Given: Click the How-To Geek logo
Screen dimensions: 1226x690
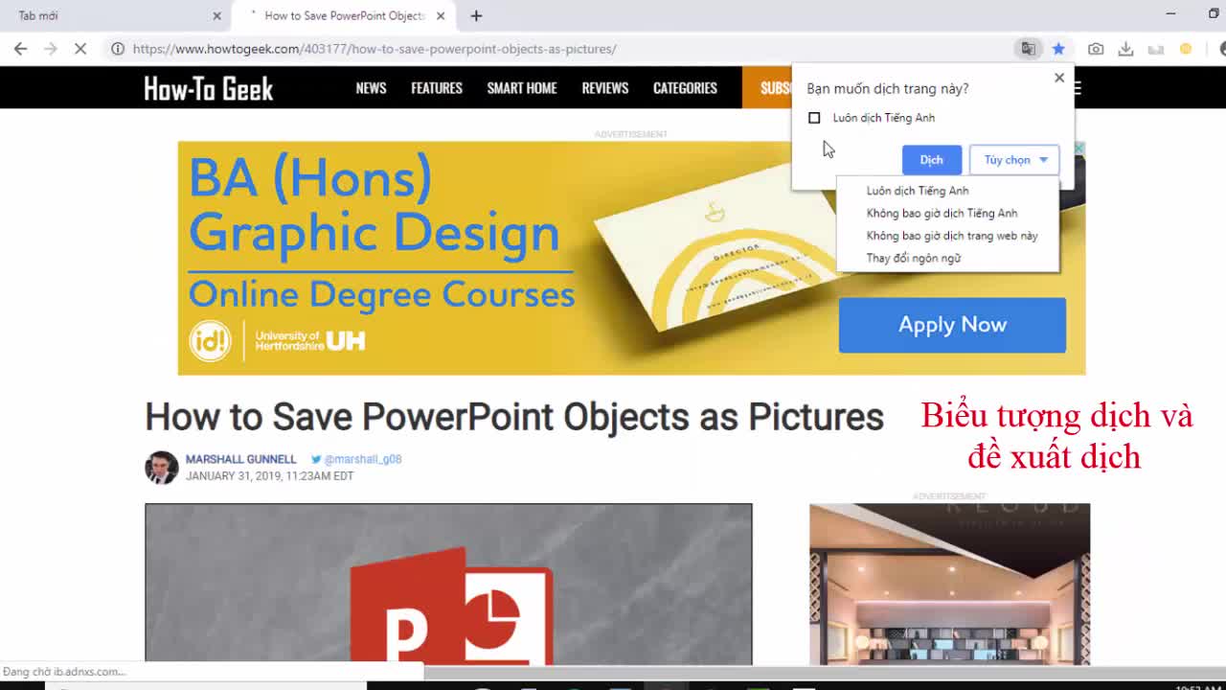Looking at the screenshot, I should 209,88.
